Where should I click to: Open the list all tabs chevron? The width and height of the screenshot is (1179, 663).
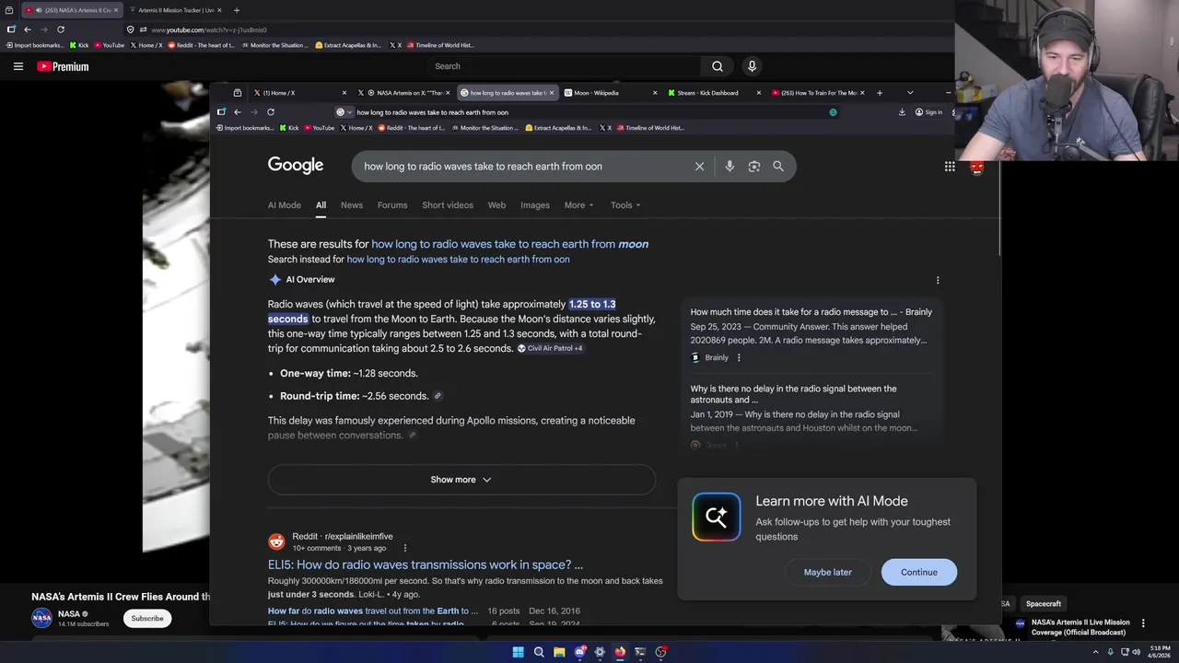pyautogui.click(x=910, y=93)
